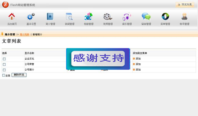This screenshot has width=198, height=116.
Task: Click 添加 text in 公司荣誉 row
Action: (x=138, y=64)
